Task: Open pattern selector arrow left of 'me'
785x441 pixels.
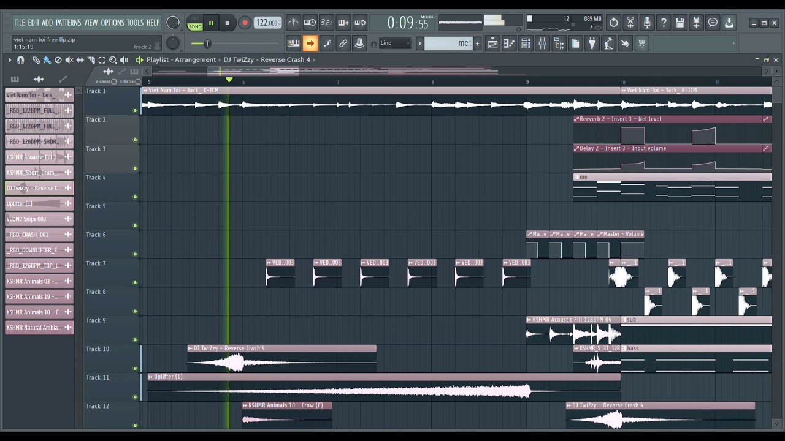Action: pos(420,43)
